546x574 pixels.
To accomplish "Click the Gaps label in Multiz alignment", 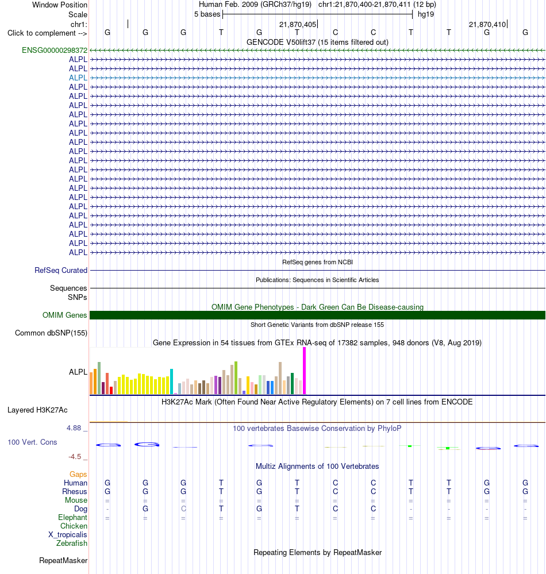I will coord(78,474).
